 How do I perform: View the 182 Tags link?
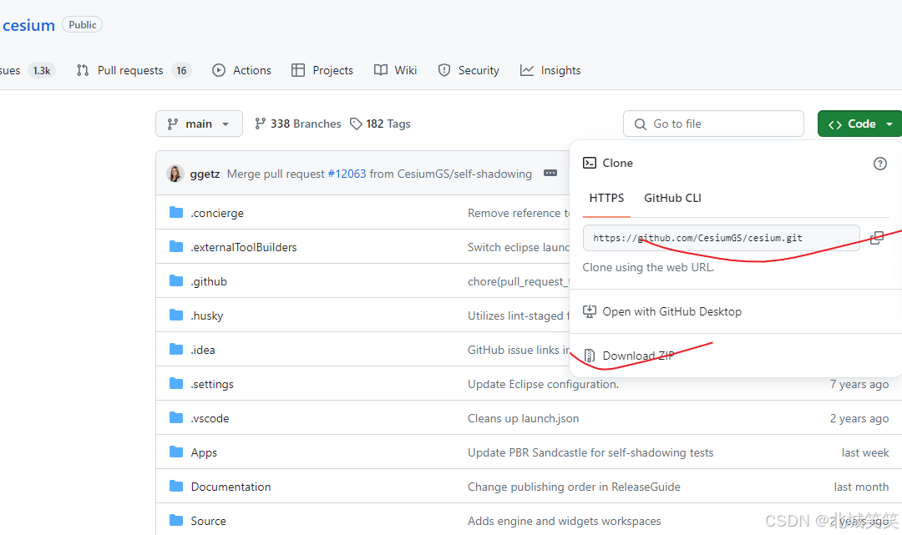click(x=380, y=124)
